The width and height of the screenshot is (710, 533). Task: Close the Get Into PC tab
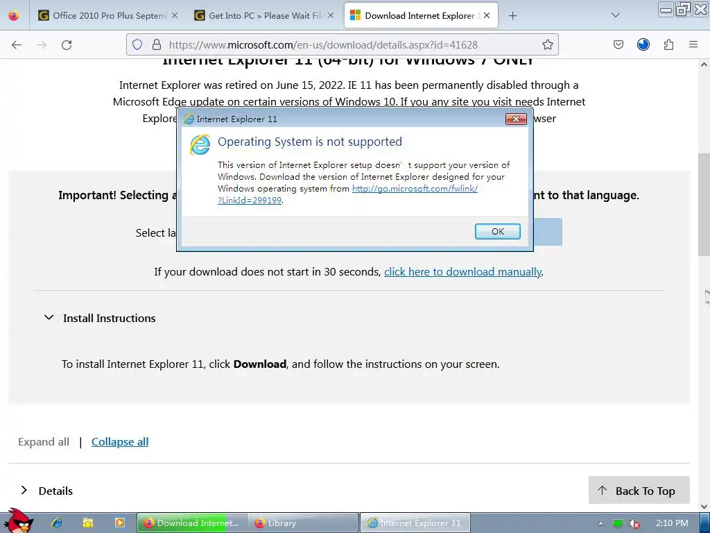tap(331, 15)
